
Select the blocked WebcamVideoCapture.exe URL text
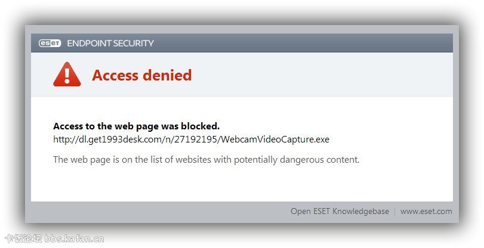pyautogui.click(x=192, y=139)
